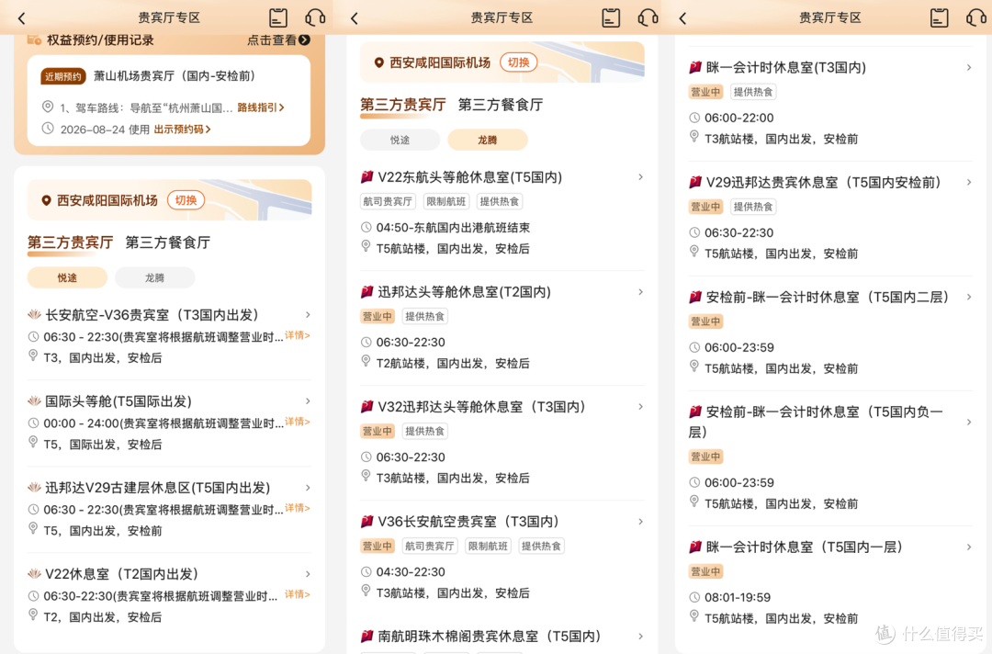This screenshot has width=992, height=654.
Task: Click red flag icon beside 眯一会计时休息室(T3国内)
Action: point(695,67)
